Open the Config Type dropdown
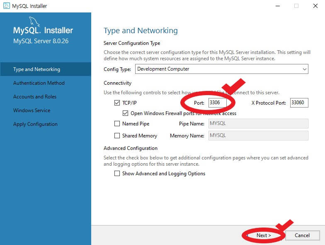 point(221,69)
